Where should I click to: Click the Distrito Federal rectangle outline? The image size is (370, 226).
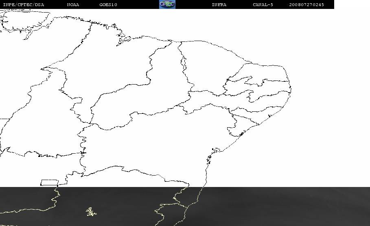coord(49,182)
